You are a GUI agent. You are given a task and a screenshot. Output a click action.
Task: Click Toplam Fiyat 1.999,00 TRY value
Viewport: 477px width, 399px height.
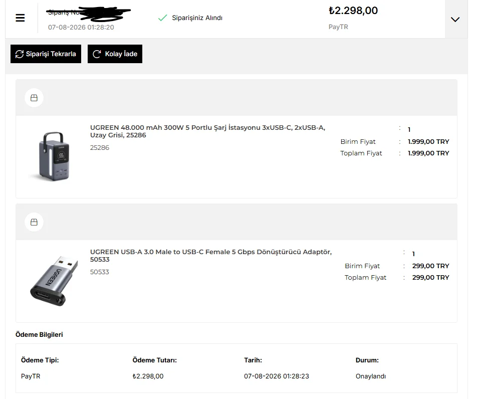(428, 153)
